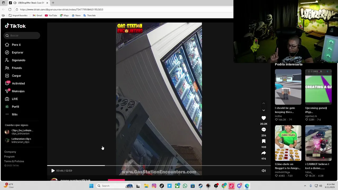Open Gmail bookmark
The height and width of the screenshot is (190, 338).
[x=37, y=16]
